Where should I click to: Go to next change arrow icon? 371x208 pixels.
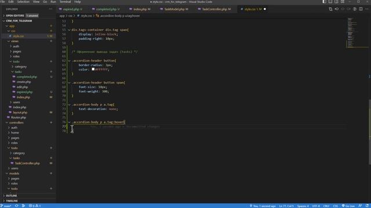click(x=348, y=9)
